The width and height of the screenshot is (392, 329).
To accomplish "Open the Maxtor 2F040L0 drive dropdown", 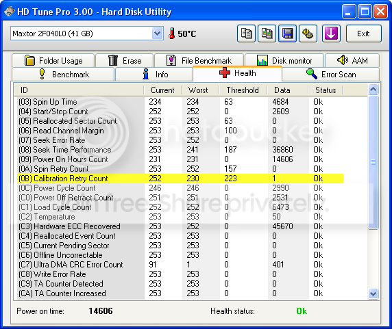I will 157,34.
